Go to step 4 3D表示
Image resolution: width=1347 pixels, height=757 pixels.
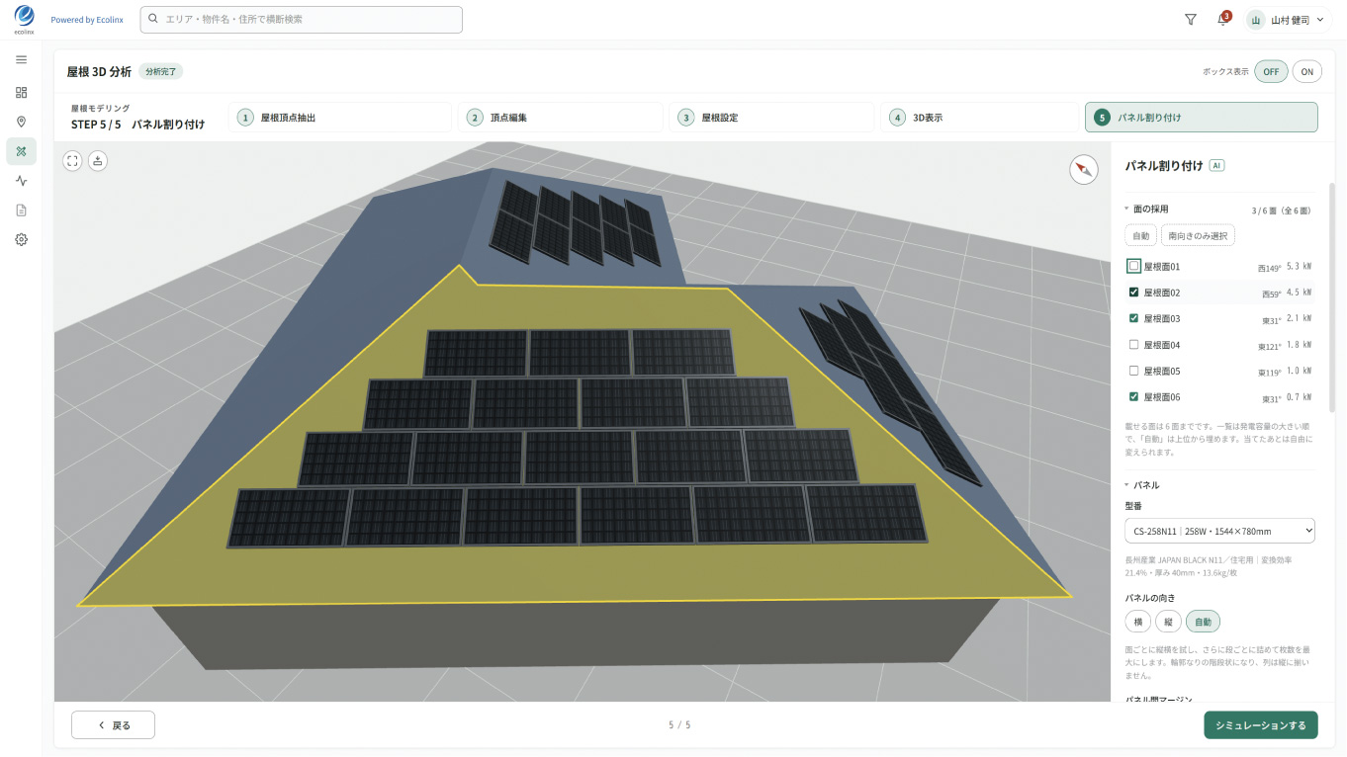click(979, 118)
